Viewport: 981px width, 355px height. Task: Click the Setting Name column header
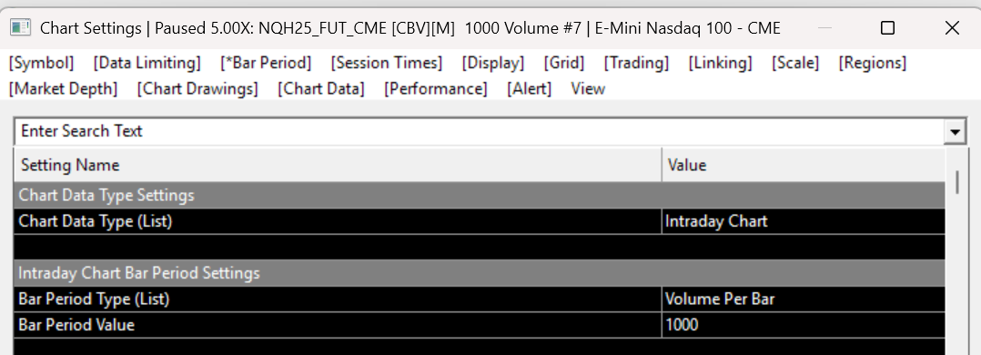[338, 166]
